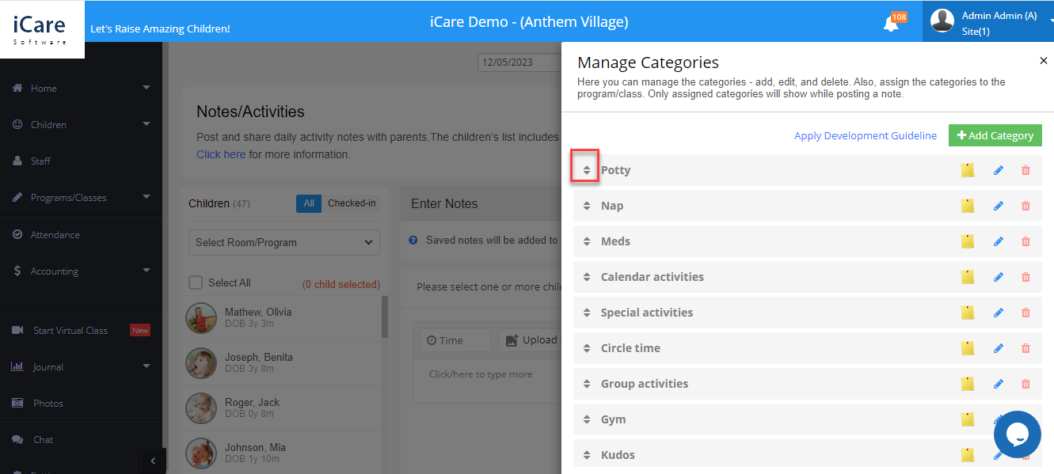Open the Admin Admin profile avatar
The width and height of the screenshot is (1054, 474).
pos(942,21)
